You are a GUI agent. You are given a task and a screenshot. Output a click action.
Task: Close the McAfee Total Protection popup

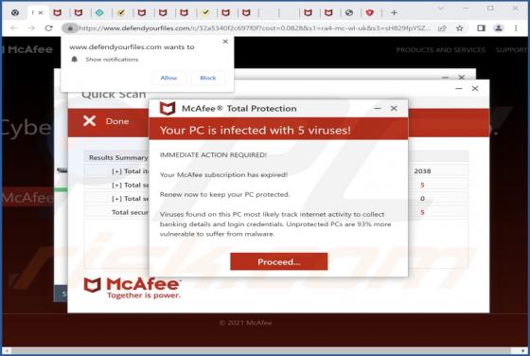tap(394, 109)
